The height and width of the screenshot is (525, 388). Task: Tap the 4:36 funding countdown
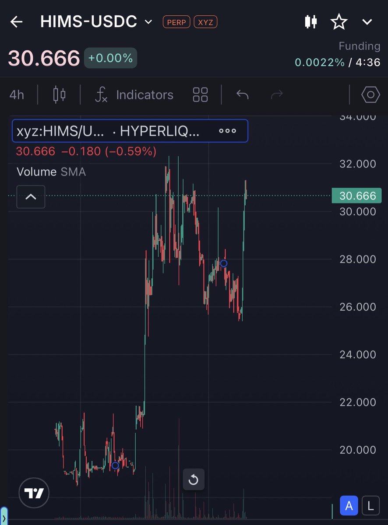click(367, 62)
